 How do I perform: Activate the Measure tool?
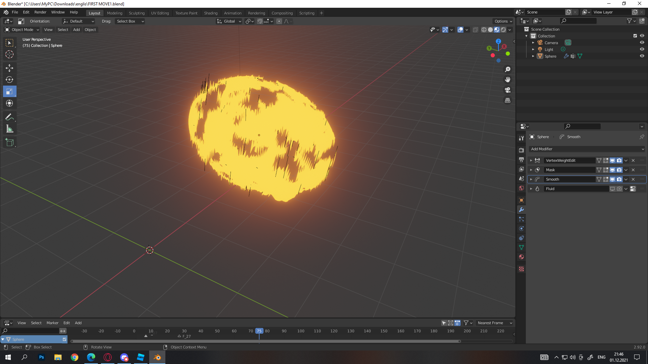click(x=9, y=129)
